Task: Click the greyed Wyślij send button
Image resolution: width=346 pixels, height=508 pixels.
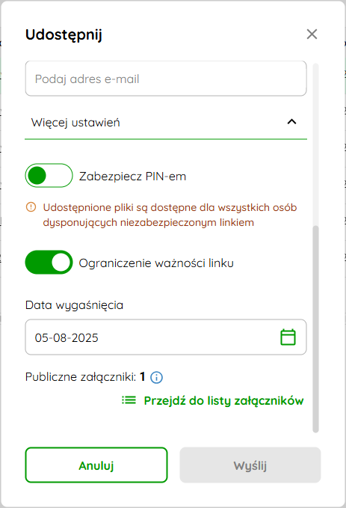Action: click(250, 465)
